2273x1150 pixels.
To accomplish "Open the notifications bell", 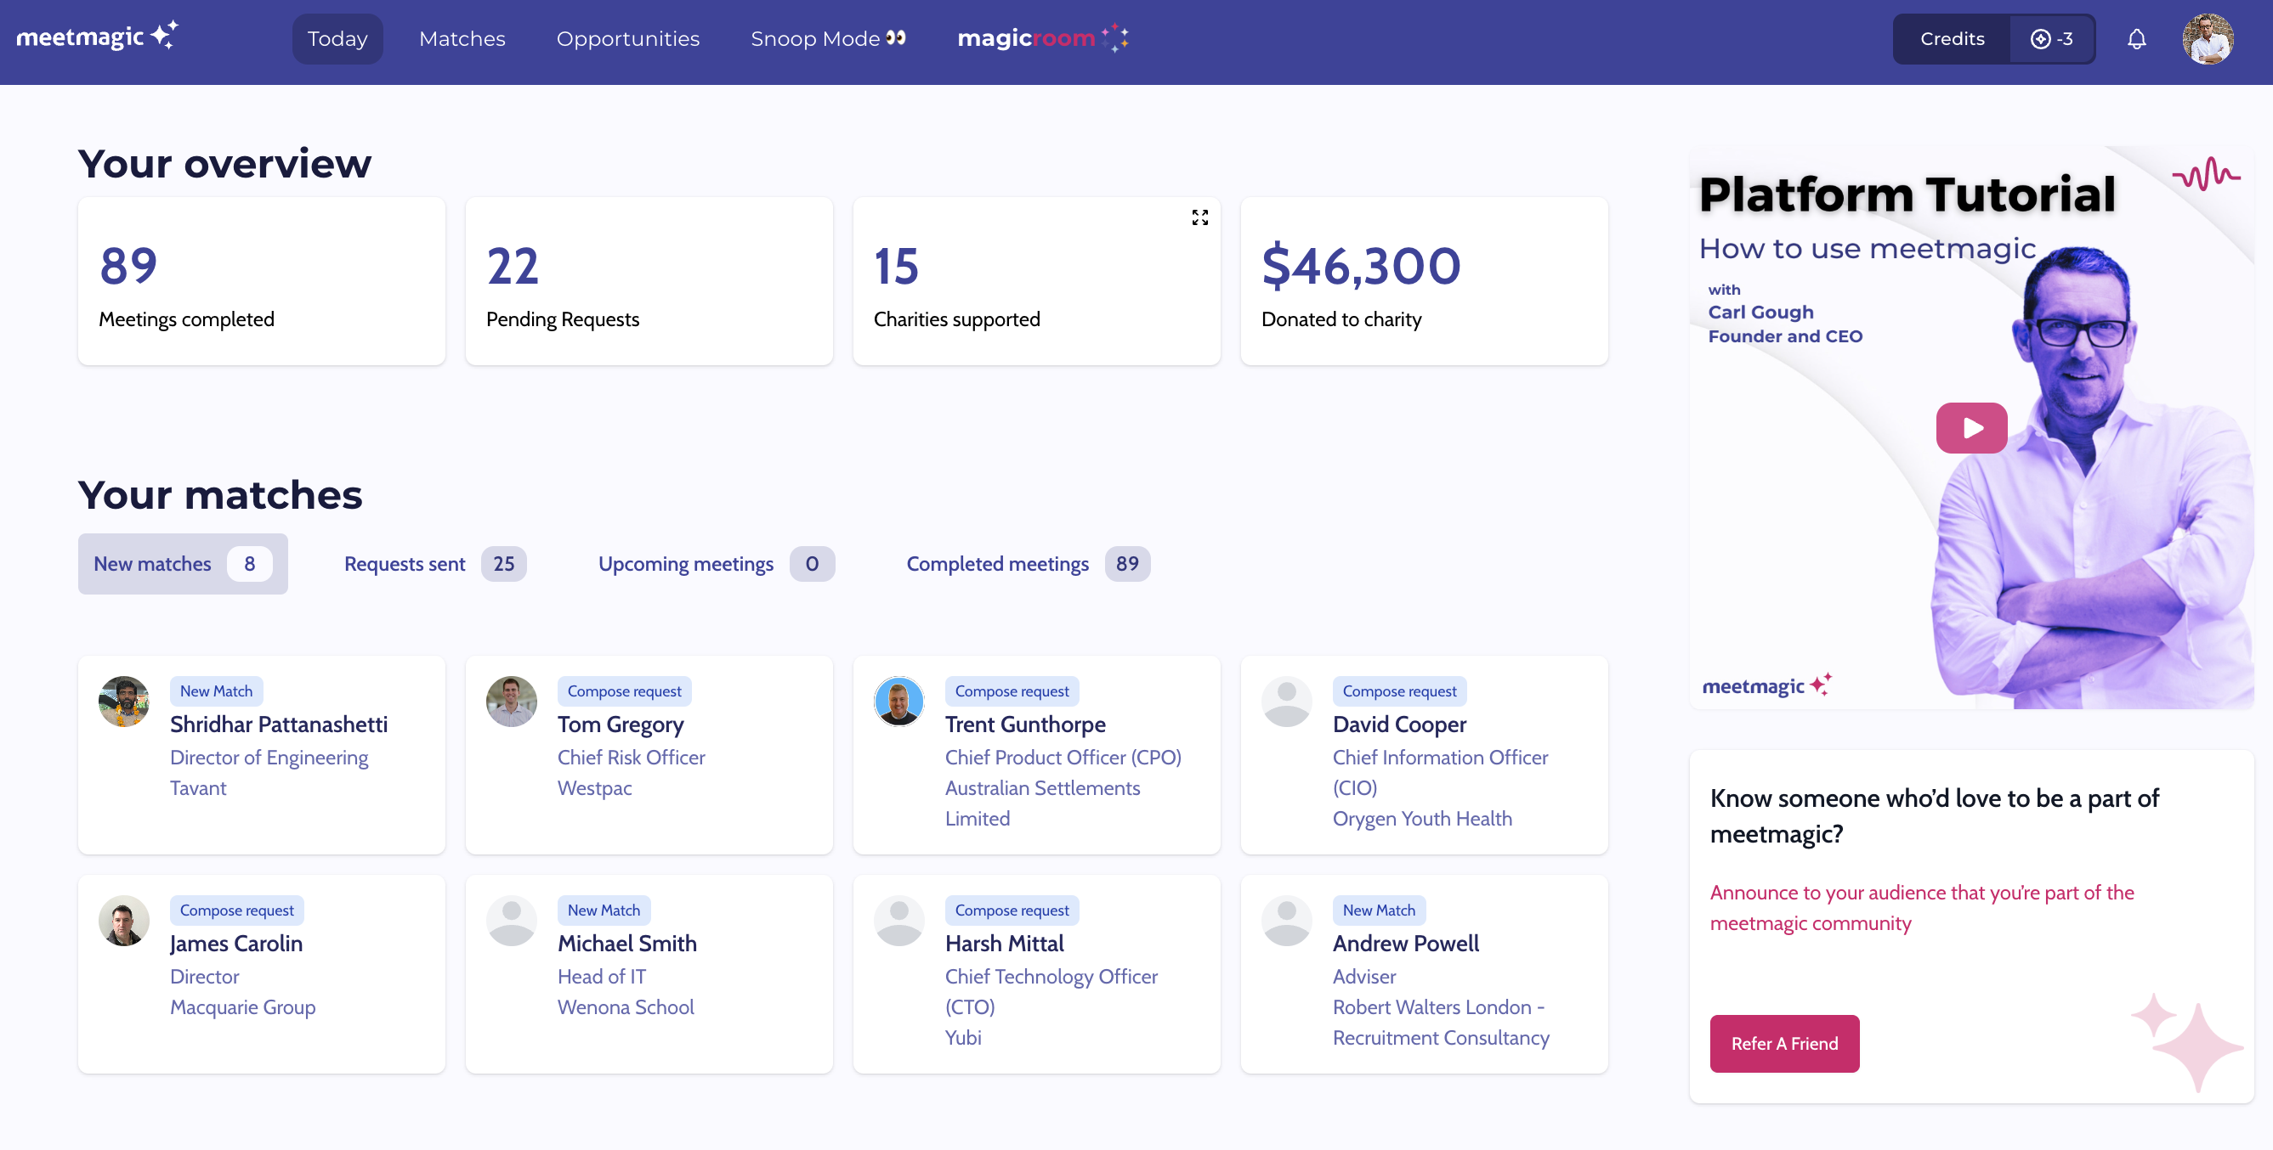I will (2136, 39).
